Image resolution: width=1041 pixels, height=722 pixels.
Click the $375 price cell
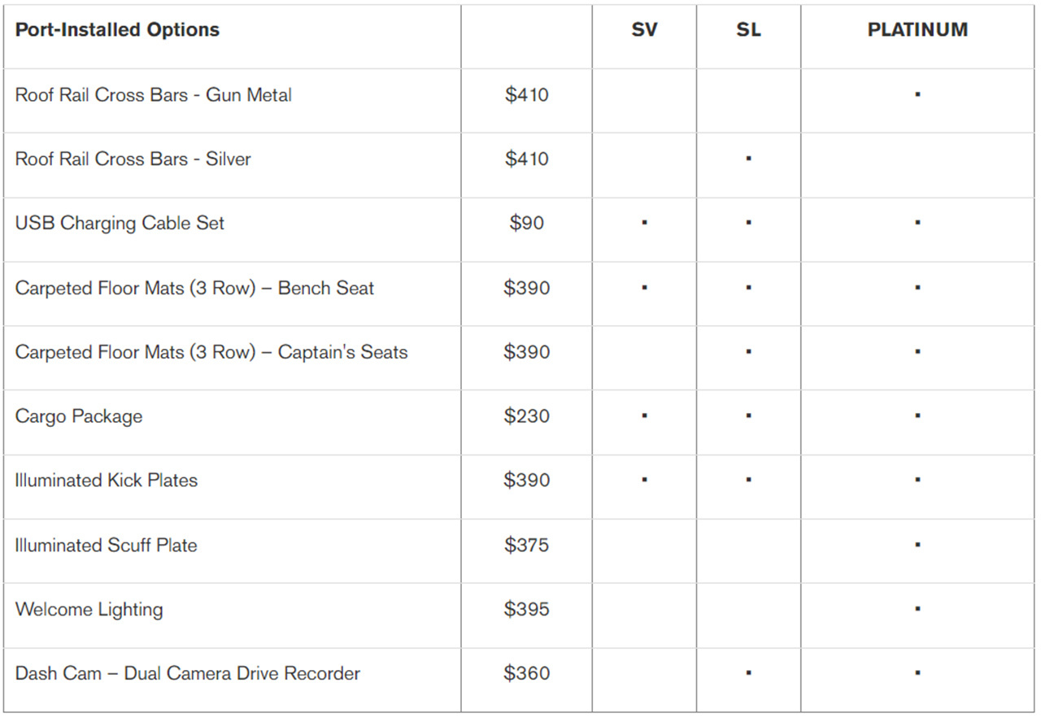[x=526, y=545]
